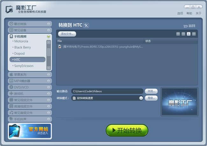Image resolution: width=207 pixels, height=146 pixels.
Task: Click the 状态 column header
Action: 171,41
